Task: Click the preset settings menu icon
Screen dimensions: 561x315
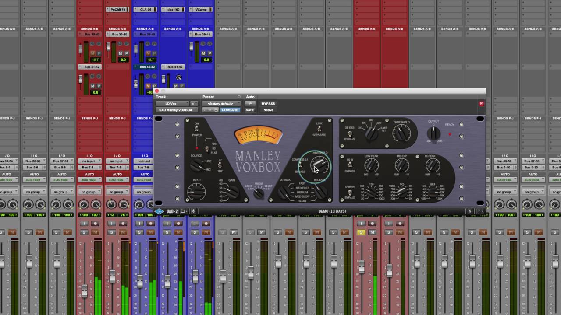Action: point(239,97)
